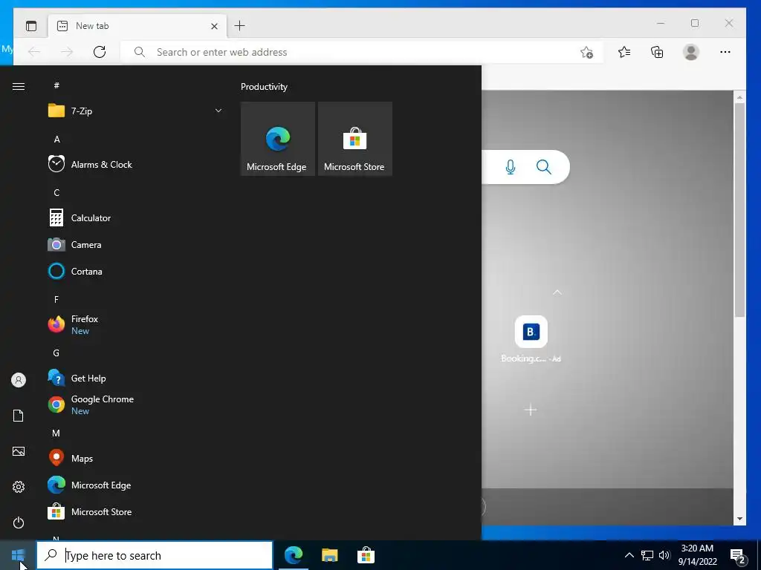The image size is (761, 570).
Task: Open Settings gear in Start sidebar
Action: (19, 487)
